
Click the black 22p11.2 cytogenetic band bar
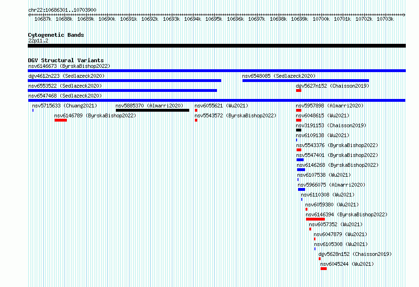[217, 46]
